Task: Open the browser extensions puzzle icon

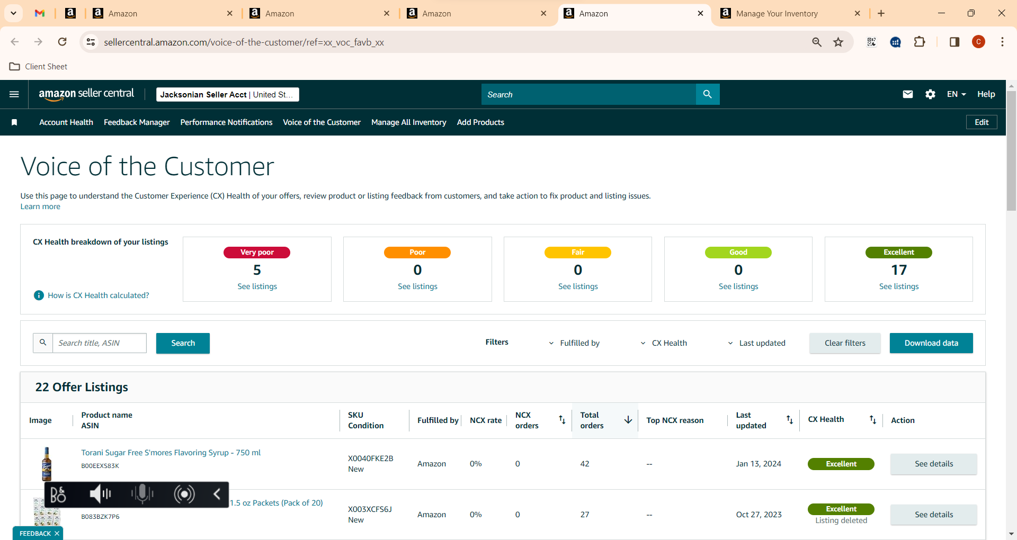Action: [x=920, y=42]
